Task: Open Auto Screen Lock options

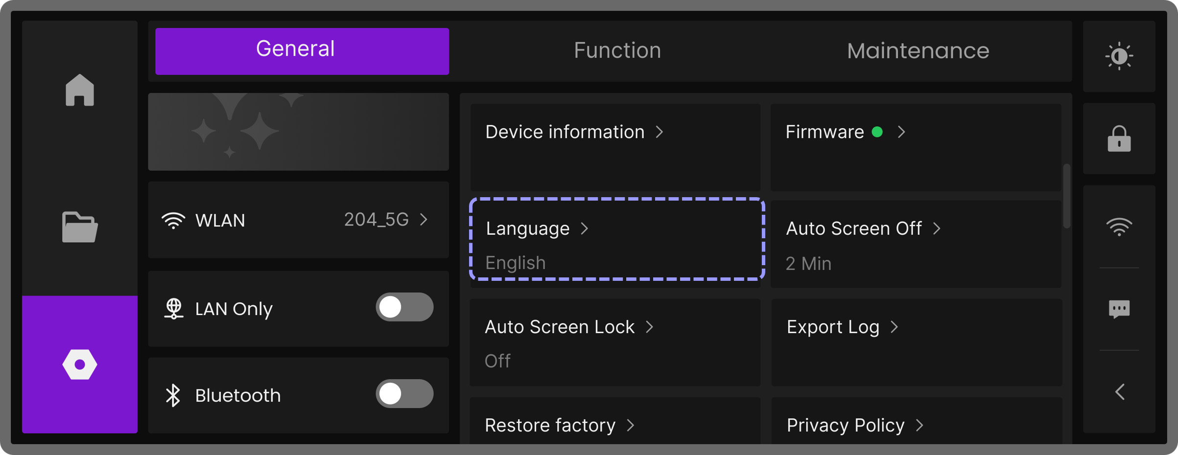Action: coord(615,342)
